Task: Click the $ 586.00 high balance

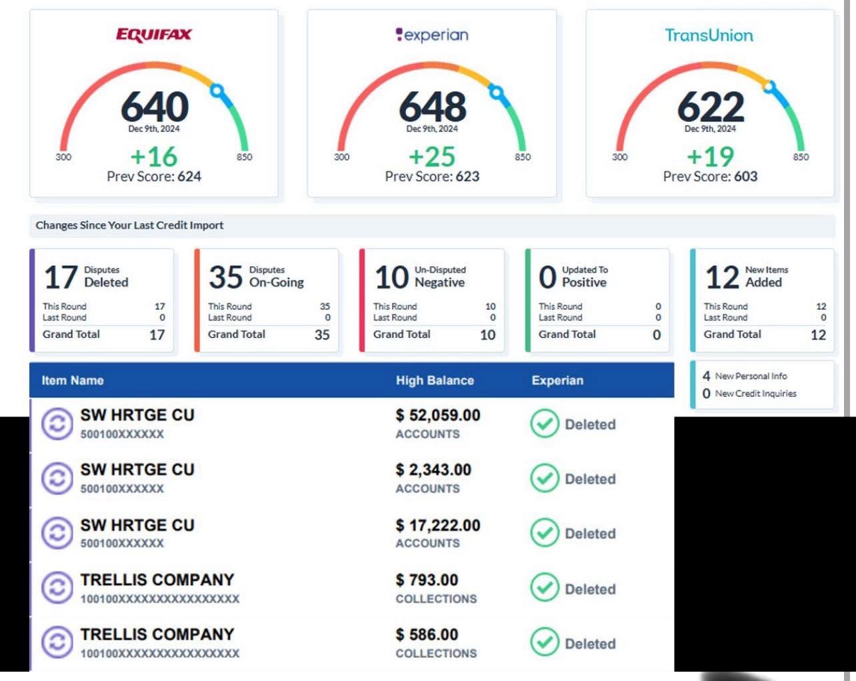Action: point(427,634)
